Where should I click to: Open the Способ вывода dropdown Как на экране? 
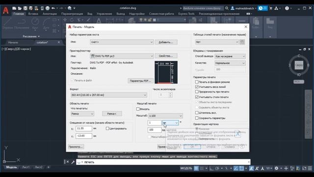click(230, 57)
